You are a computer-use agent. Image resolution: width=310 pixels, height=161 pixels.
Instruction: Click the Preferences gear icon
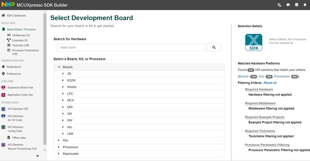point(3,74)
